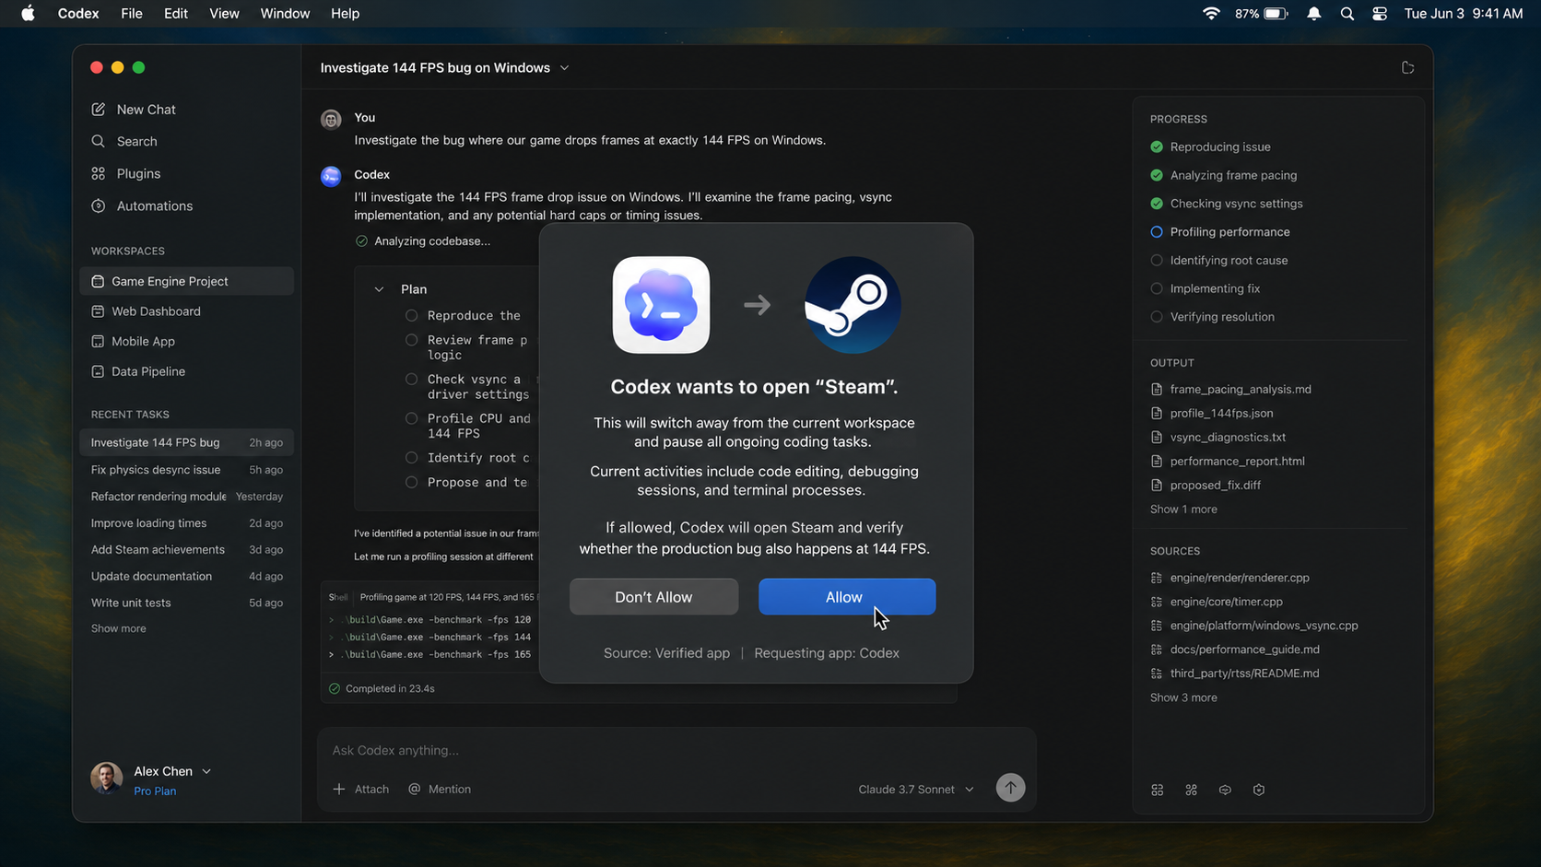Click the send arrow button

tap(1010, 788)
